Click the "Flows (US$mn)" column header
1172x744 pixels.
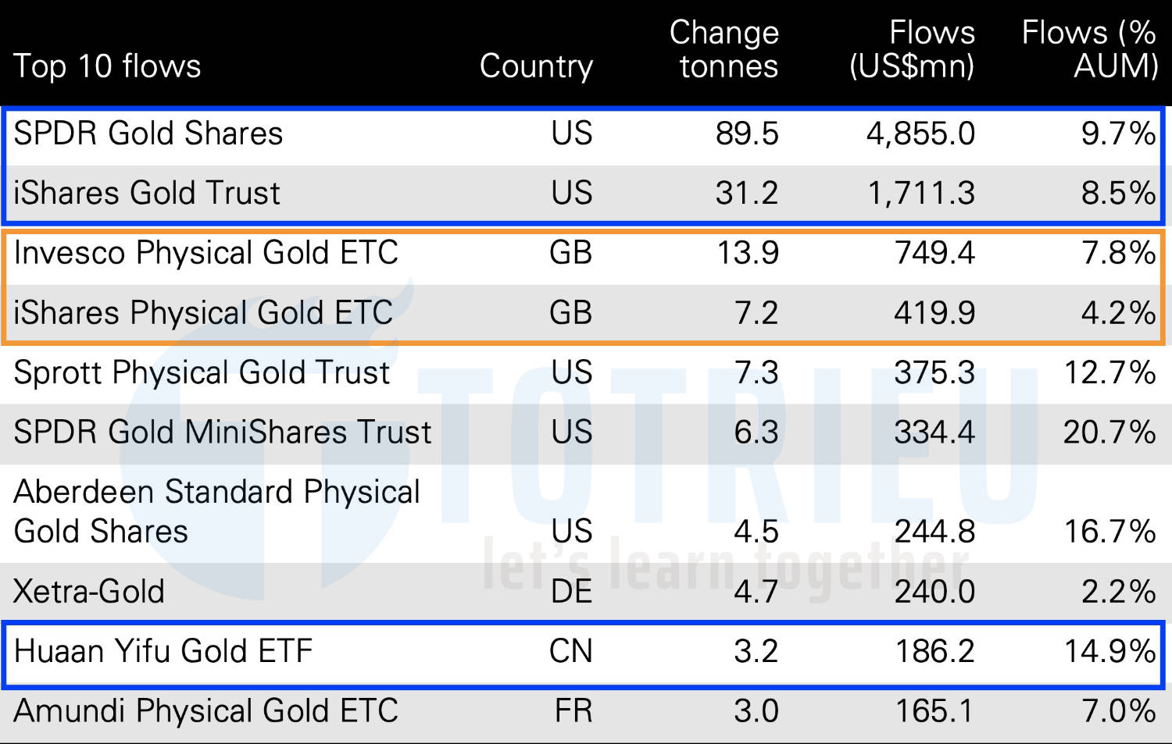click(x=912, y=49)
